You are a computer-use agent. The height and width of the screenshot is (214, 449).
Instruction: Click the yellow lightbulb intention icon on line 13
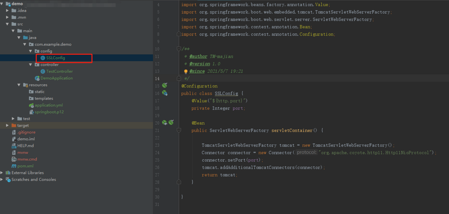point(186,71)
